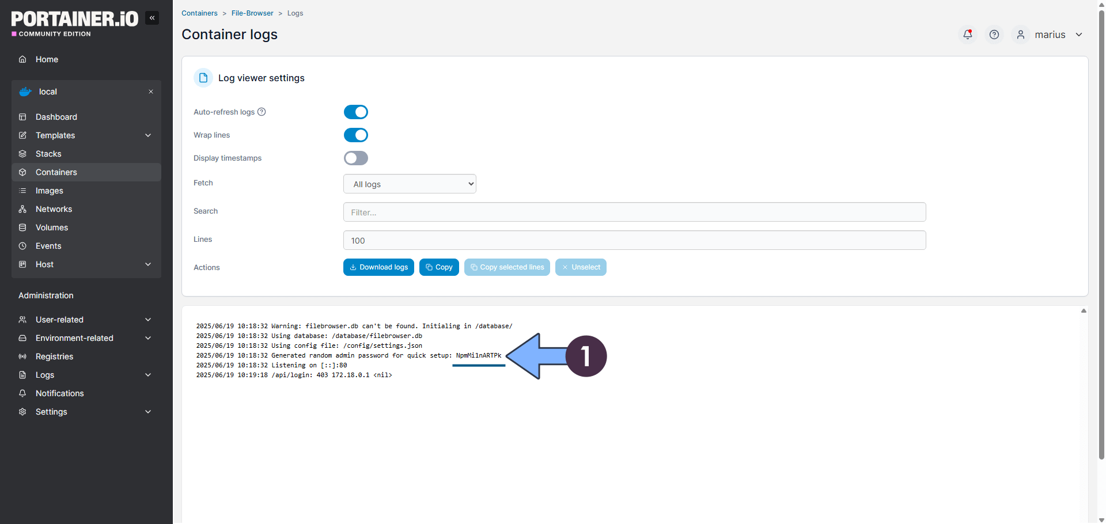Click the notifications bell icon
This screenshot has width=1106, height=524.
pyautogui.click(x=968, y=35)
